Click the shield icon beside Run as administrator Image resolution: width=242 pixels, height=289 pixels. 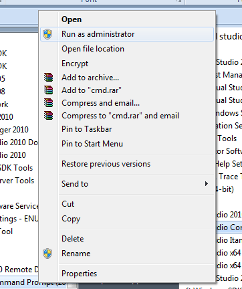[47, 34]
